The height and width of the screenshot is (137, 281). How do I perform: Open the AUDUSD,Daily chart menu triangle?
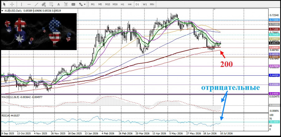coord(2,11)
